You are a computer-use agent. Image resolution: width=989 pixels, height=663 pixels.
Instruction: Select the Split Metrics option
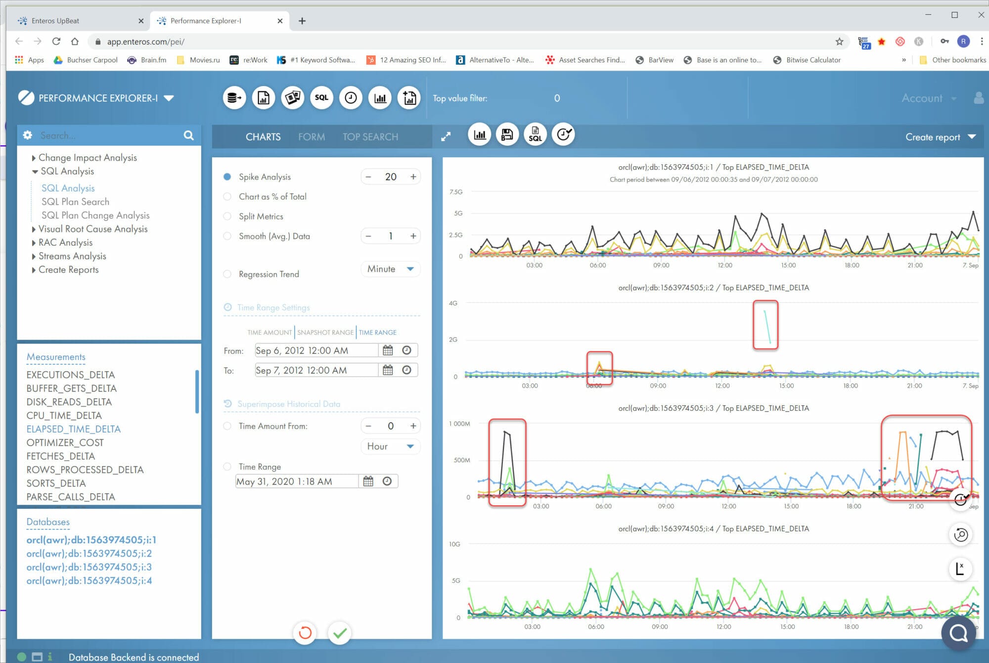227,216
